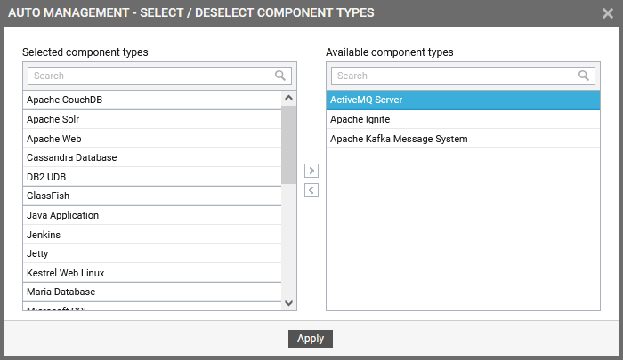Viewport: 623px width, 360px height.
Task: Click search magnifier in Available component types
Action: tap(584, 76)
